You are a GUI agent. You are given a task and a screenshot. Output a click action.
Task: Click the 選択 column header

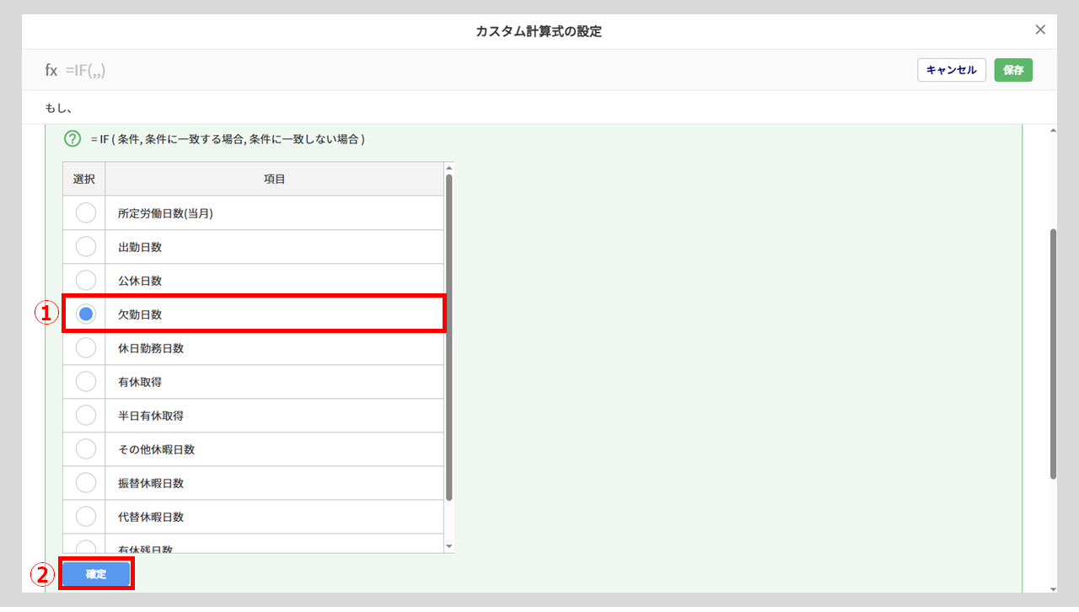point(84,180)
